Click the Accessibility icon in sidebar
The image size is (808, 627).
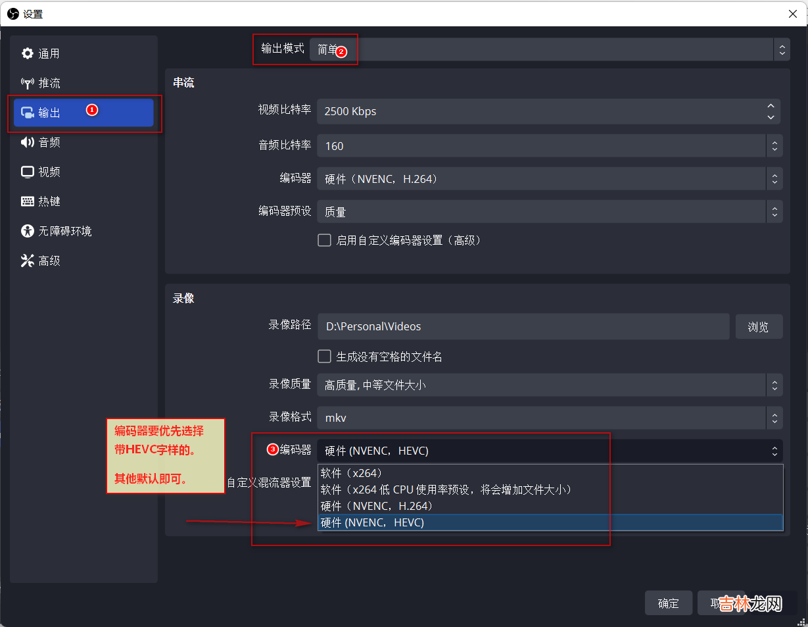[27, 231]
